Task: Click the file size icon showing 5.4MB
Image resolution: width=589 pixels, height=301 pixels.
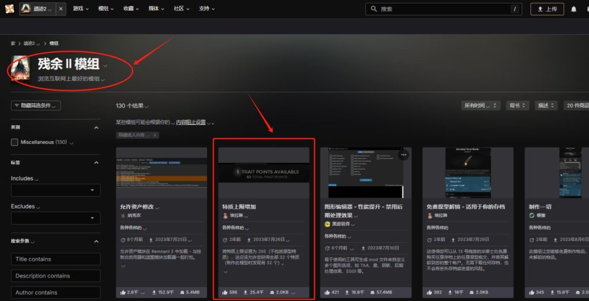Action: [x=182, y=292]
